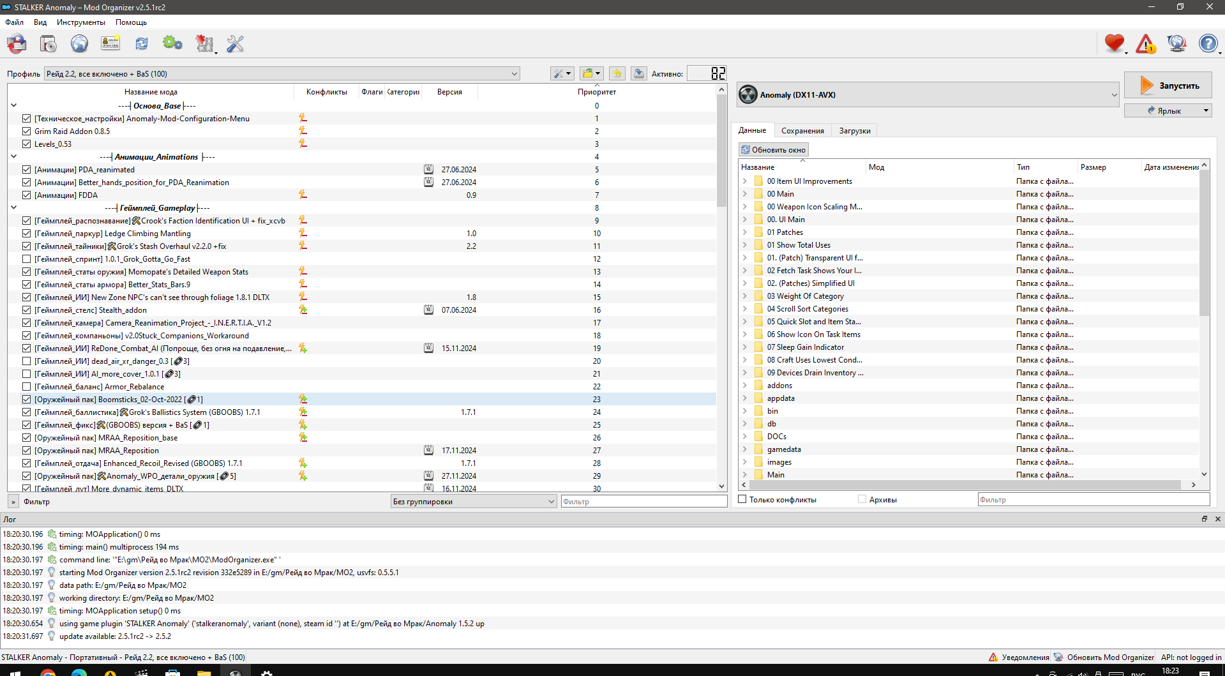Click the Обновить окно button
Viewport: 1225px width, 676px height.
point(773,149)
